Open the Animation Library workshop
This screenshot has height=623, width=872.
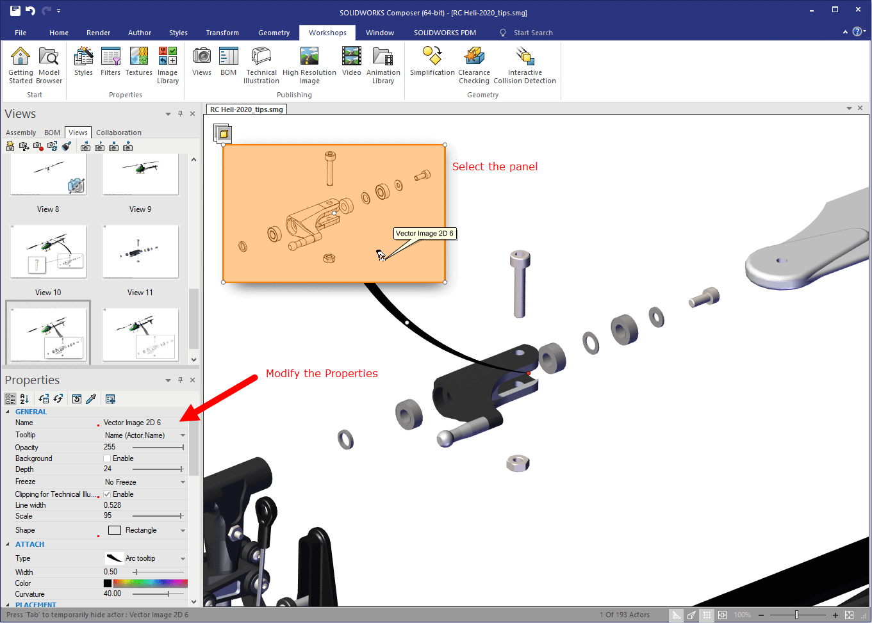383,65
